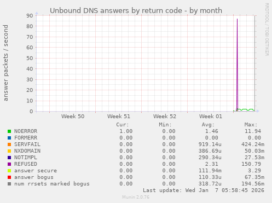This screenshot has width=272, height=203.
Task: Click the red answer bogus legend swatch
Action: click(9, 177)
